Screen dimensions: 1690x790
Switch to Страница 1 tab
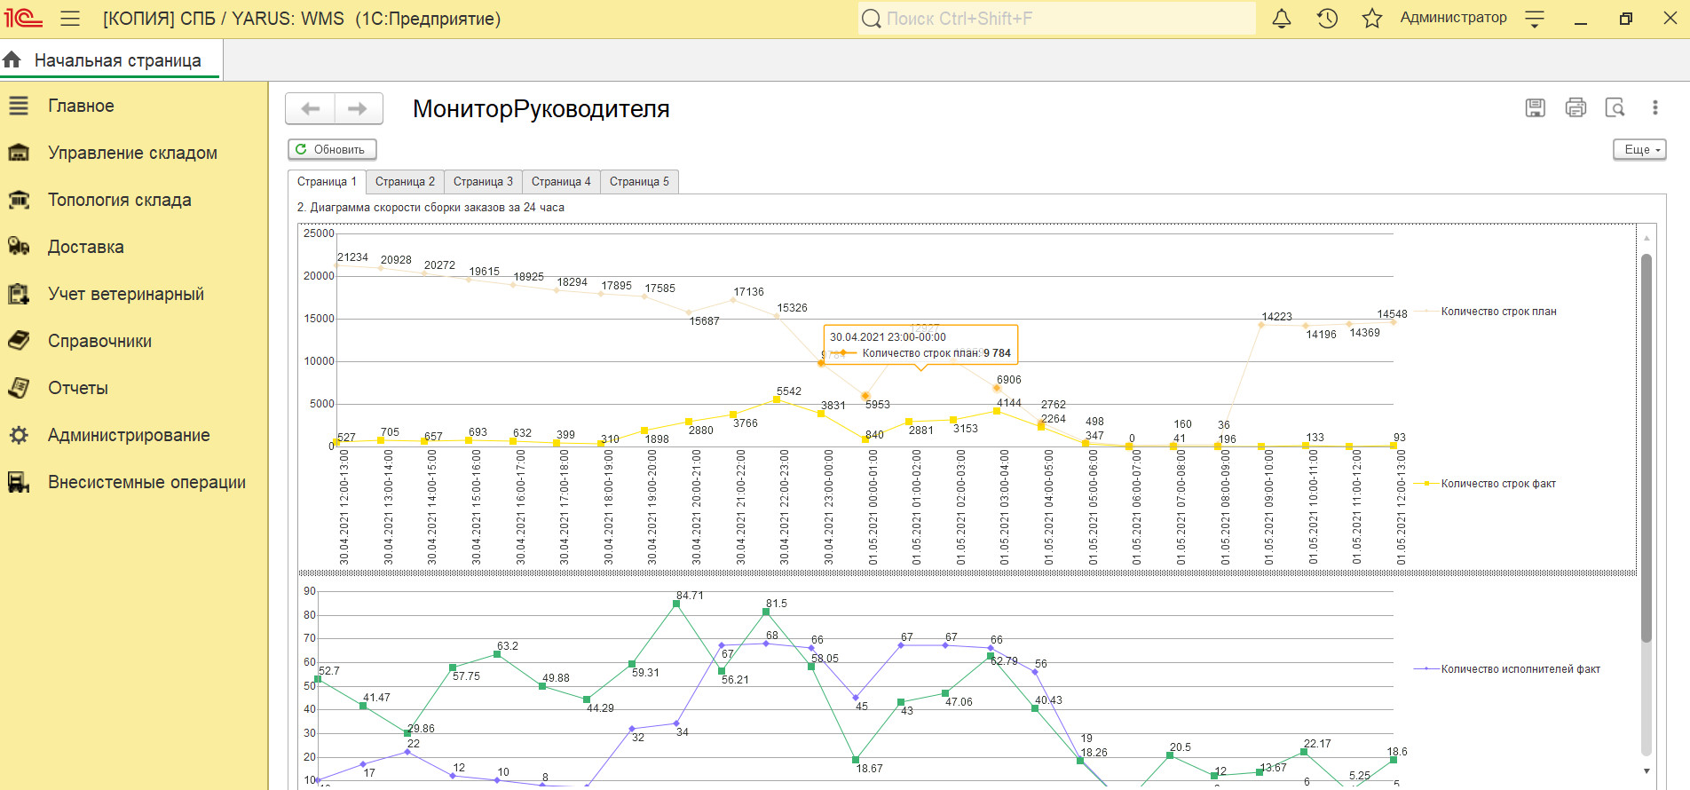[x=327, y=181]
